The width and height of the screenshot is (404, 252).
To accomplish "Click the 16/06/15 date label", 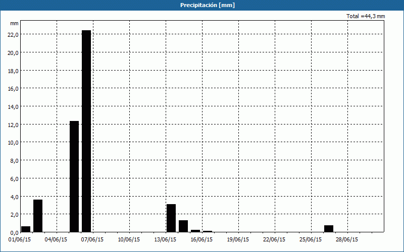I will [201, 240].
